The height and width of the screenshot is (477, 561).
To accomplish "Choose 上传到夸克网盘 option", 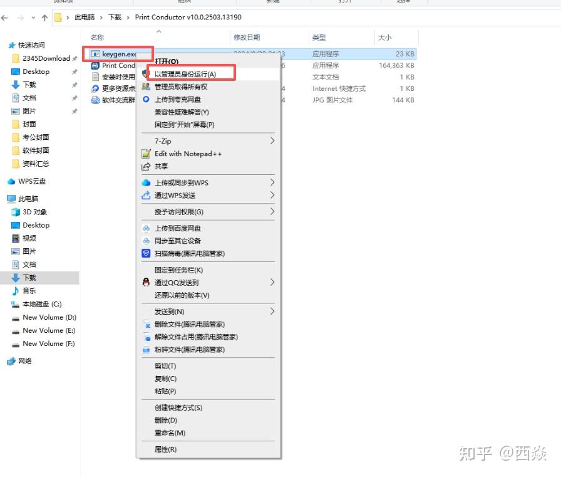I will coord(178,99).
